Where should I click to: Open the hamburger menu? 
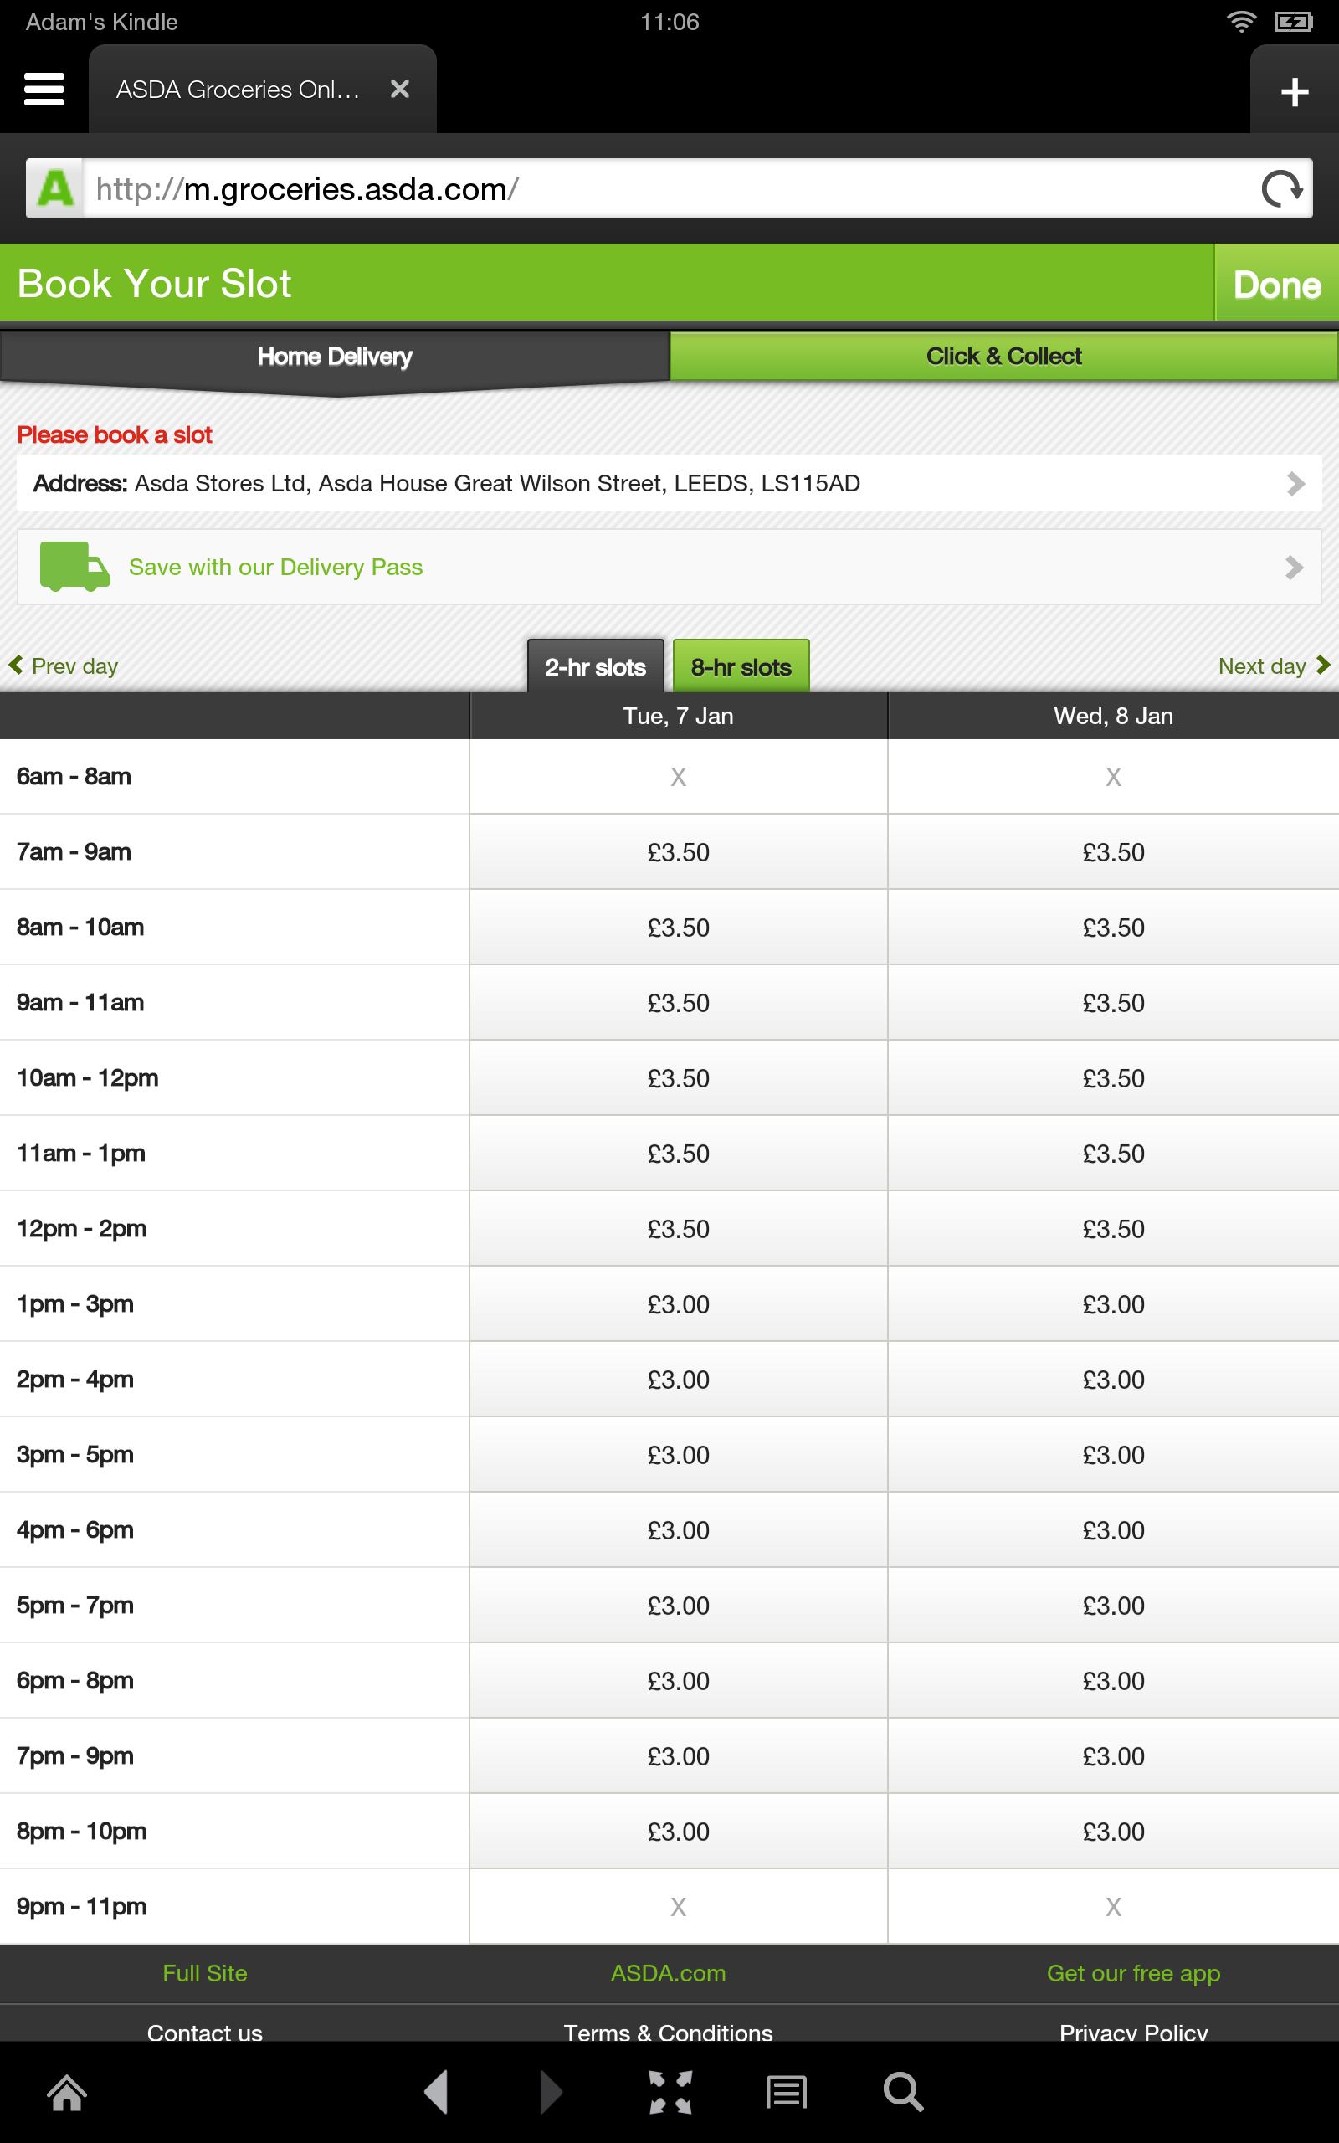pos(44,89)
